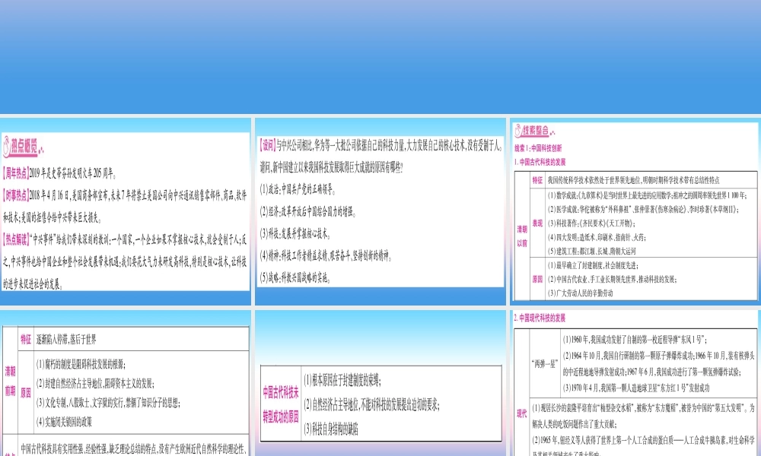Image resolution: width=761 pixels, height=456 pixels.
Task: Click the 表现 table cell
Action: pos(537,223)
